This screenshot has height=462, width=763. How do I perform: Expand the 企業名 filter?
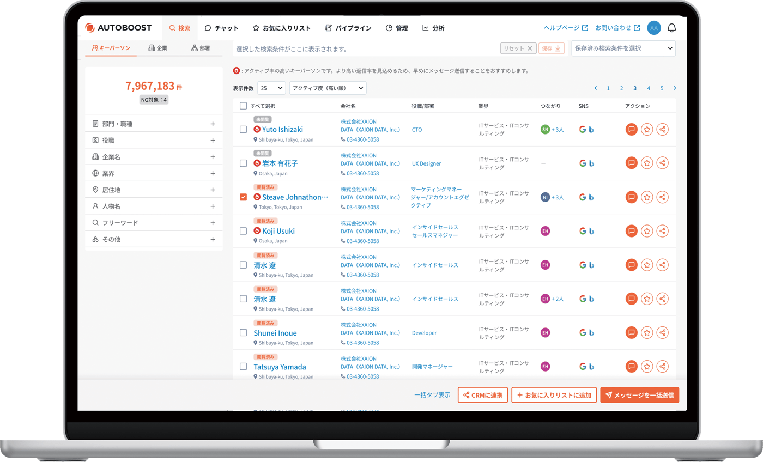point(154,157)
